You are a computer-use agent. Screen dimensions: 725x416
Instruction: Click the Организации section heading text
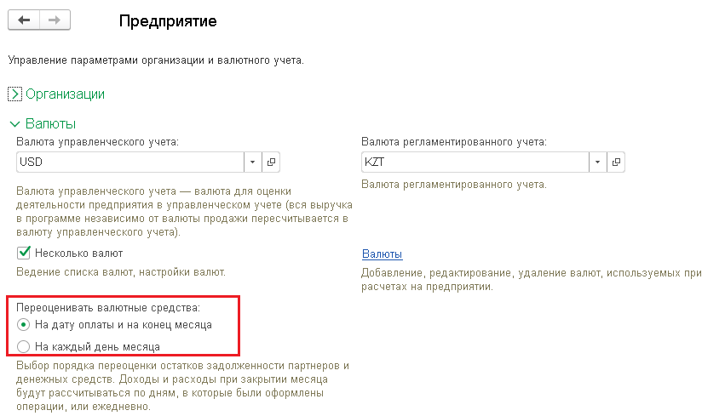coord(66,94)
